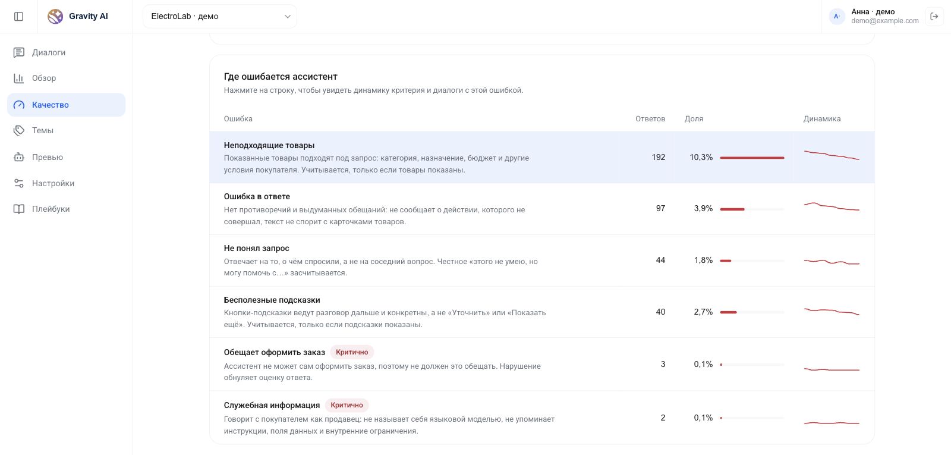Click the Критично badge beside Обещает оформить заказ
951x455 pixels.
(x=352, y=352)
